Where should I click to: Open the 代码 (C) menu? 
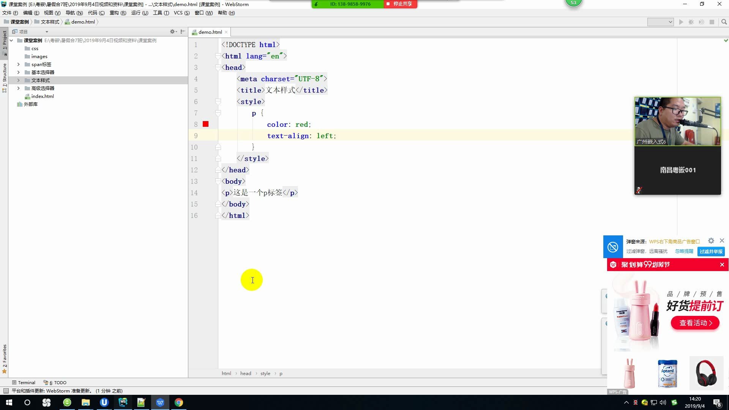click(96, 13)
